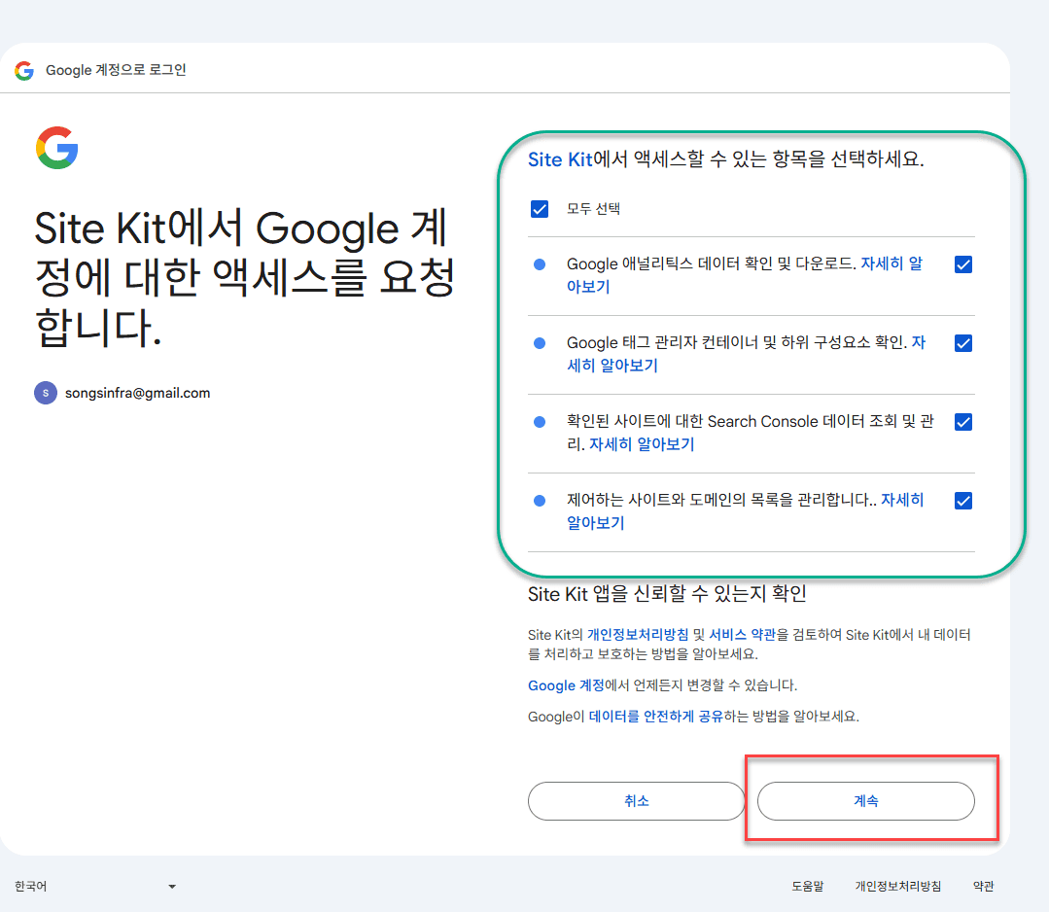Open the 서비스 약관 link
The height and width of the screenshot is (912, 1049).
point(742,635)
